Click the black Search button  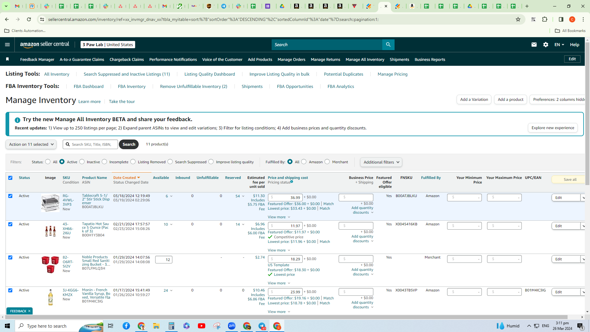[x=129, y=144]
